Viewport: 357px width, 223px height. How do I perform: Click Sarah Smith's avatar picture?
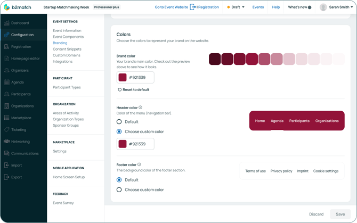(323, 7)
